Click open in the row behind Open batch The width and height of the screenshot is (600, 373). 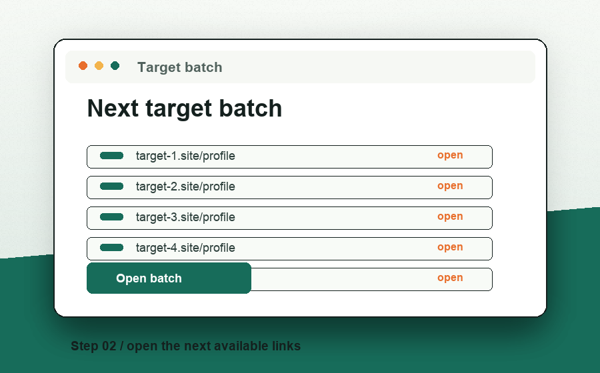(x=450, y=278)
